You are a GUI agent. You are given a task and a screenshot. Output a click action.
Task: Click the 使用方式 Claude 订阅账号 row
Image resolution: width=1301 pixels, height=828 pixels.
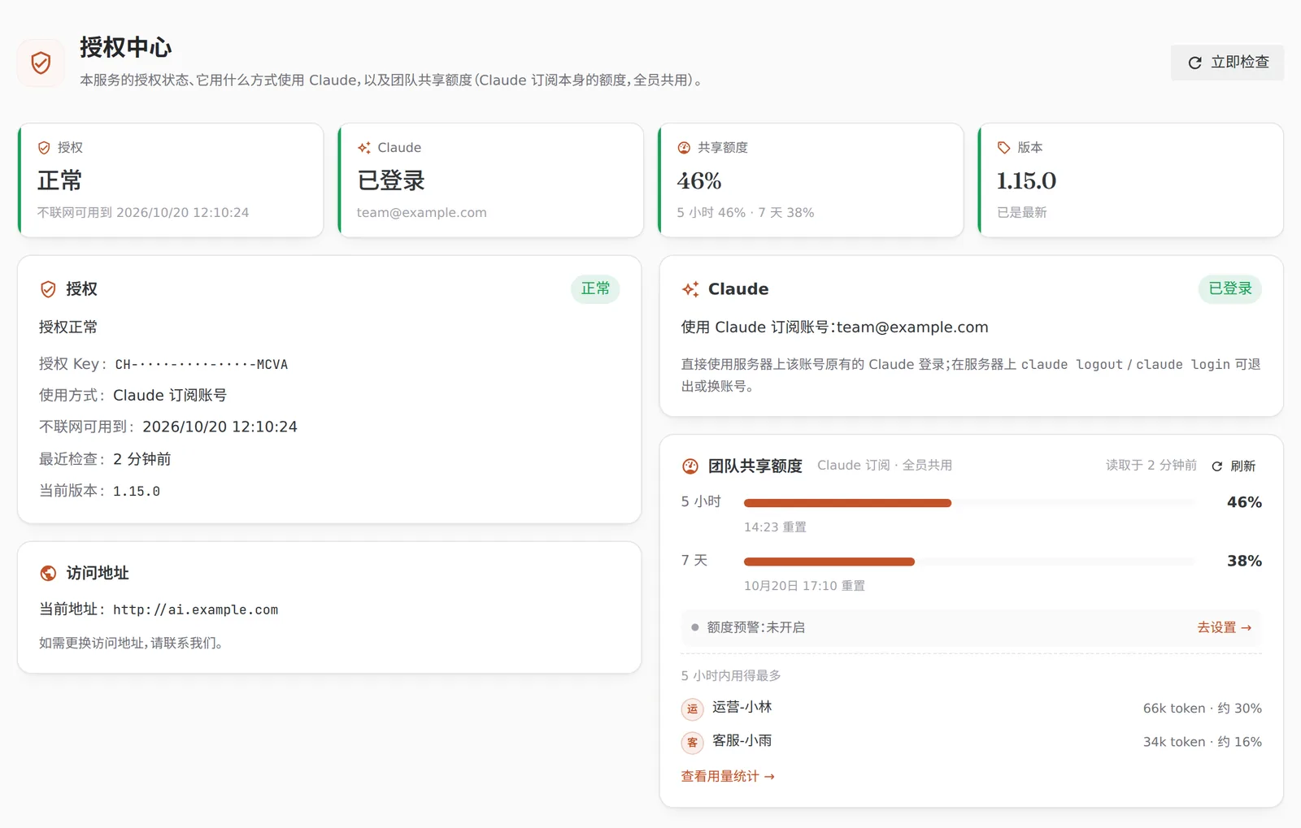click(x=133, y=396)
